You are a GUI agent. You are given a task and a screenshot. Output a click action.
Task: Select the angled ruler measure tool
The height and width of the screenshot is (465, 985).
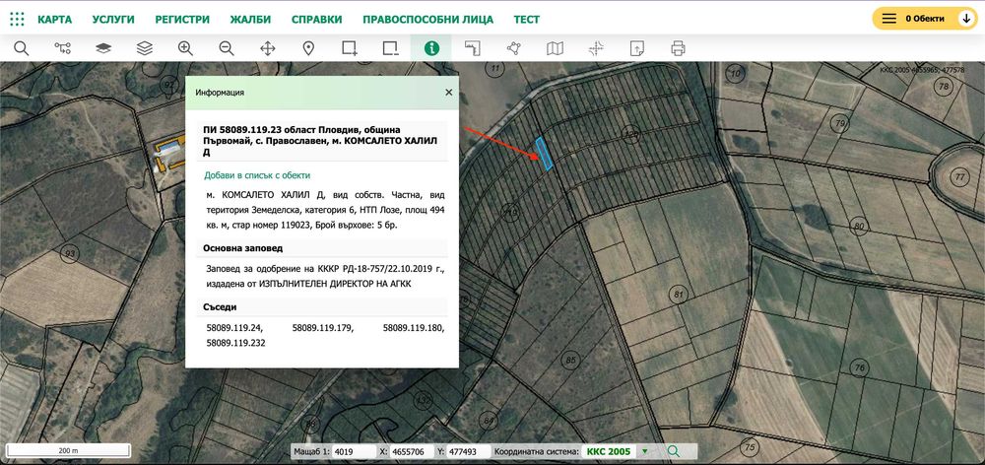473,48
